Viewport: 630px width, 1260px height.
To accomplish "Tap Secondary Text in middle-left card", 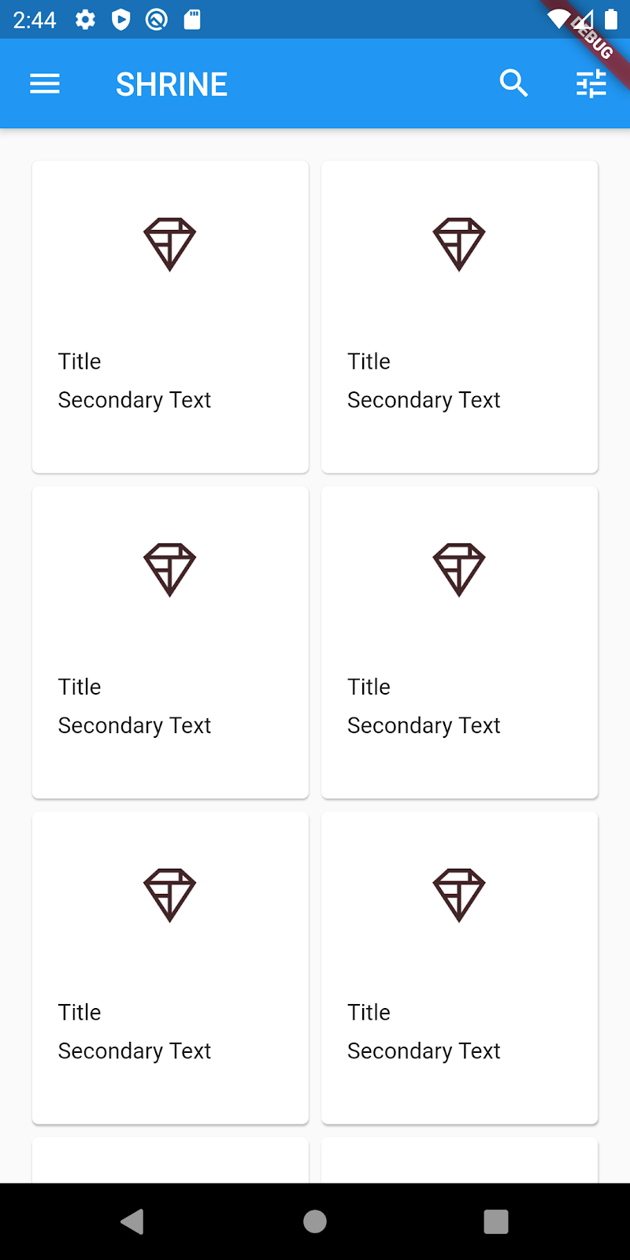I will (135, 725).
